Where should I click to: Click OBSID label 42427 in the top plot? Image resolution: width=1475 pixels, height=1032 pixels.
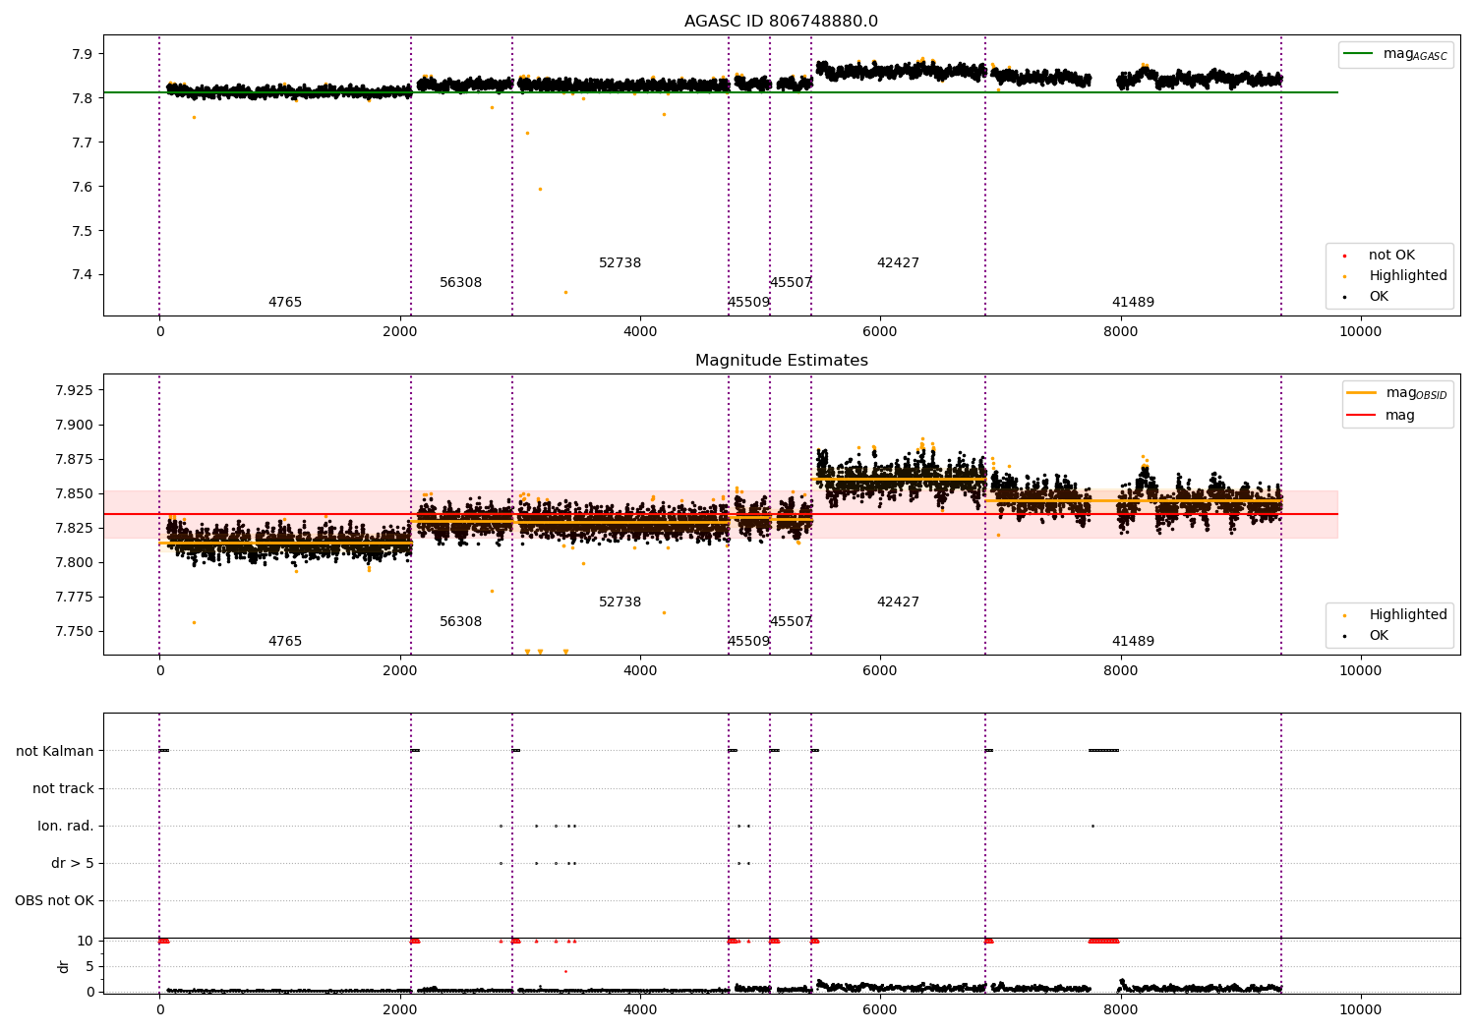(898, 262)
